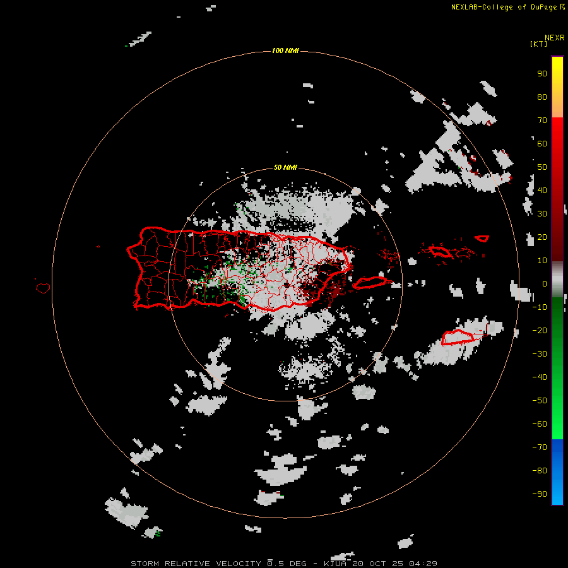Click the -20 value on the velocity scale
Image resolution: width=568 pixels, height=568 pixels.
point(540,330)
